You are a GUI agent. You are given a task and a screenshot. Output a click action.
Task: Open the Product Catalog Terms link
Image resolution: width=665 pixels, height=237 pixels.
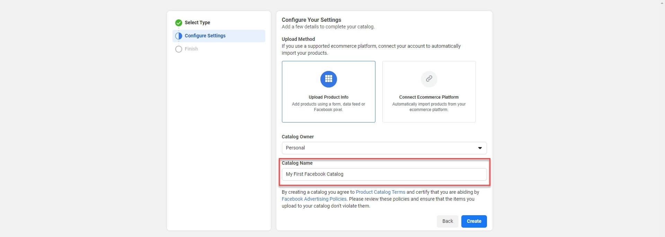(380, 192)
